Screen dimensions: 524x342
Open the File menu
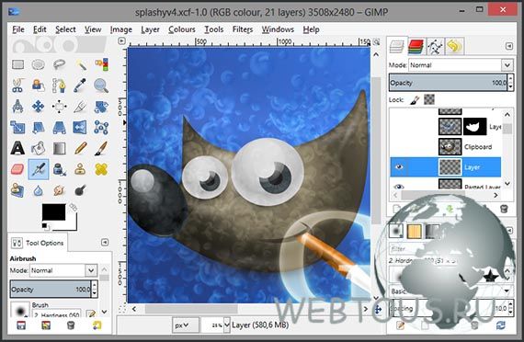(x=18, y=29)
